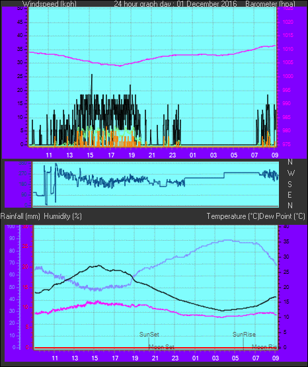The height and width of the screenshot is (367, 308).
Task: Click hour 05 on the windspeed chart time axis
Action: tap(234, 155)
